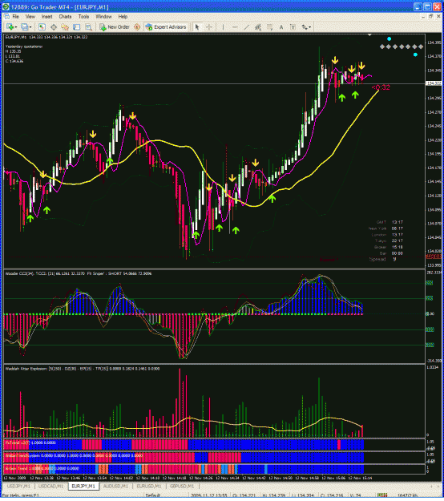Open the Arrows drawing tool icon

click(304, 27)
